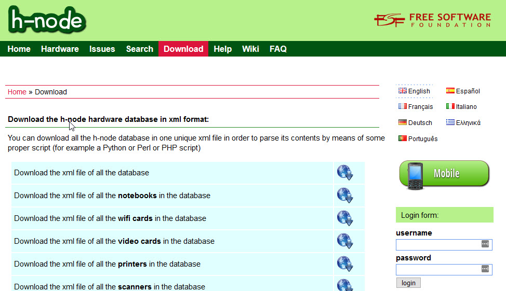
Task: Switch language to Deutsch
Action: [420, 123]
